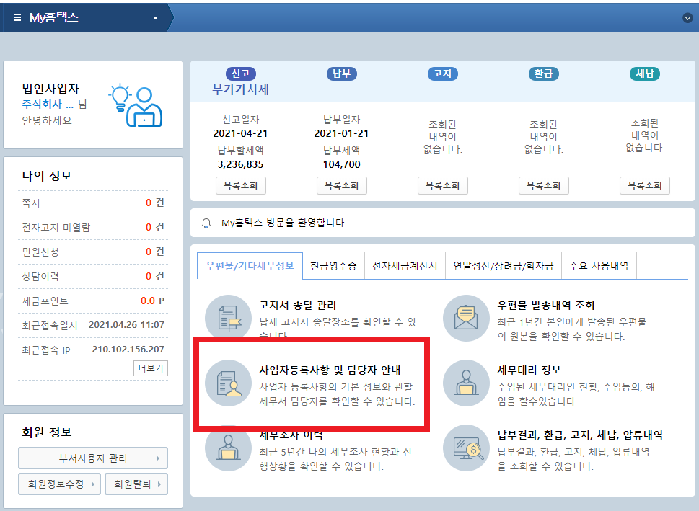Open 세무대리 정보 title
The image size is (699, 511).
tap(529, 370)
